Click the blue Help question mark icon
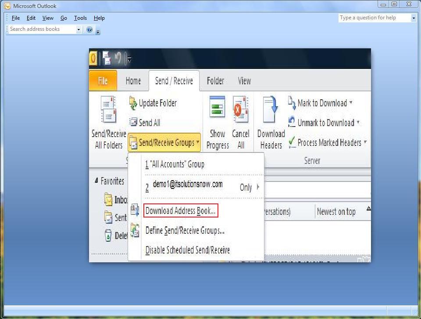The width and height of the screenshot is (421, 319). pyautogui.click(x=89, y=29)
